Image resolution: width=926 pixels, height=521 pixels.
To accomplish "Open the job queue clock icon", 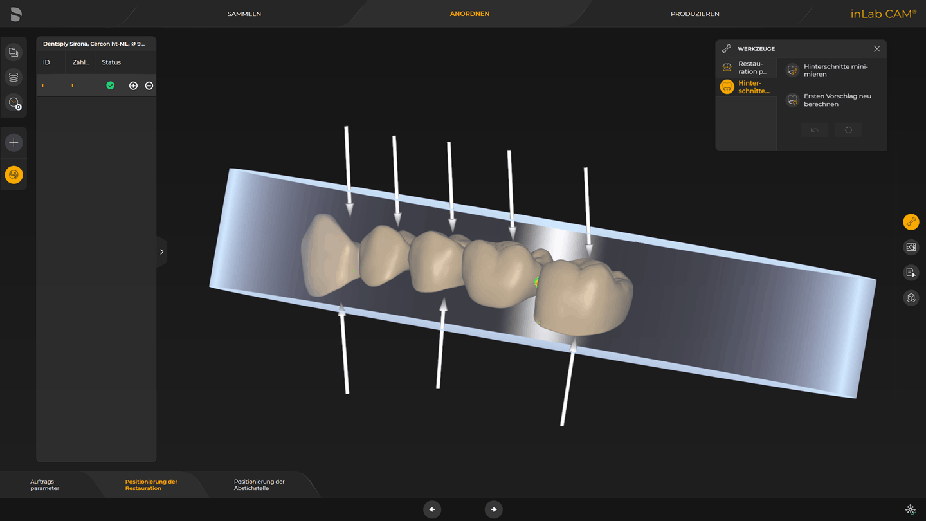I will 14,103.
